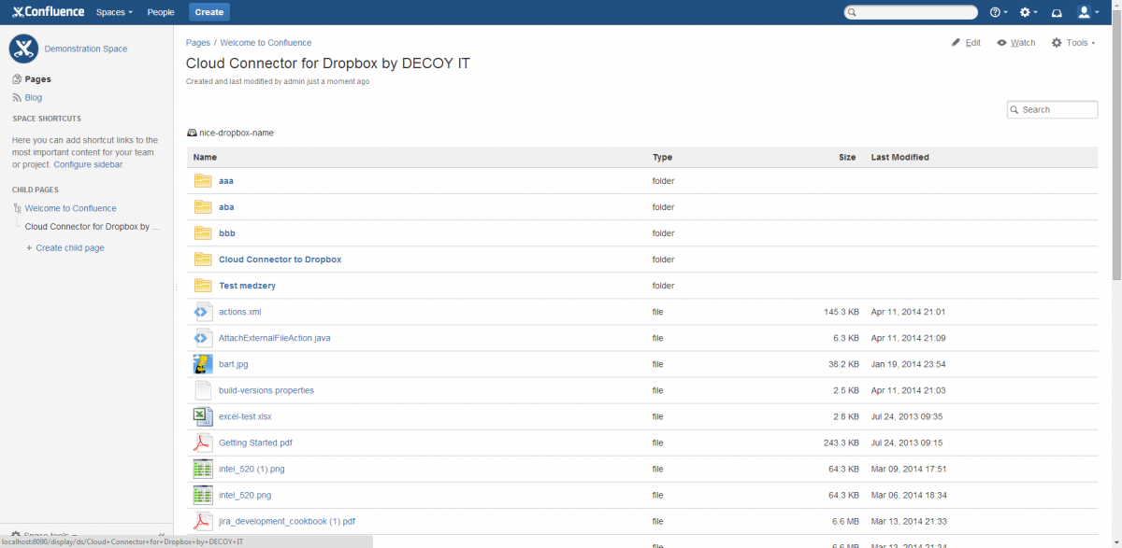
Task: Open Pages in the sidebar
Action: tap(37, 79)
